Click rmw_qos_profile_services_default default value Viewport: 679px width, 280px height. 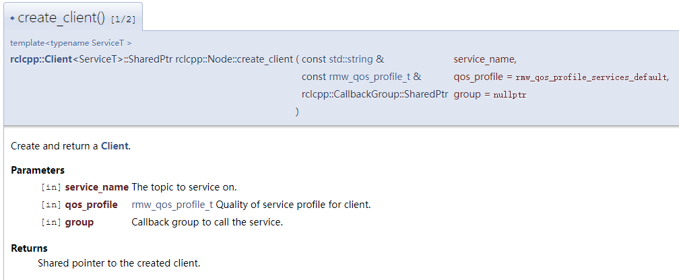(591, 77)
